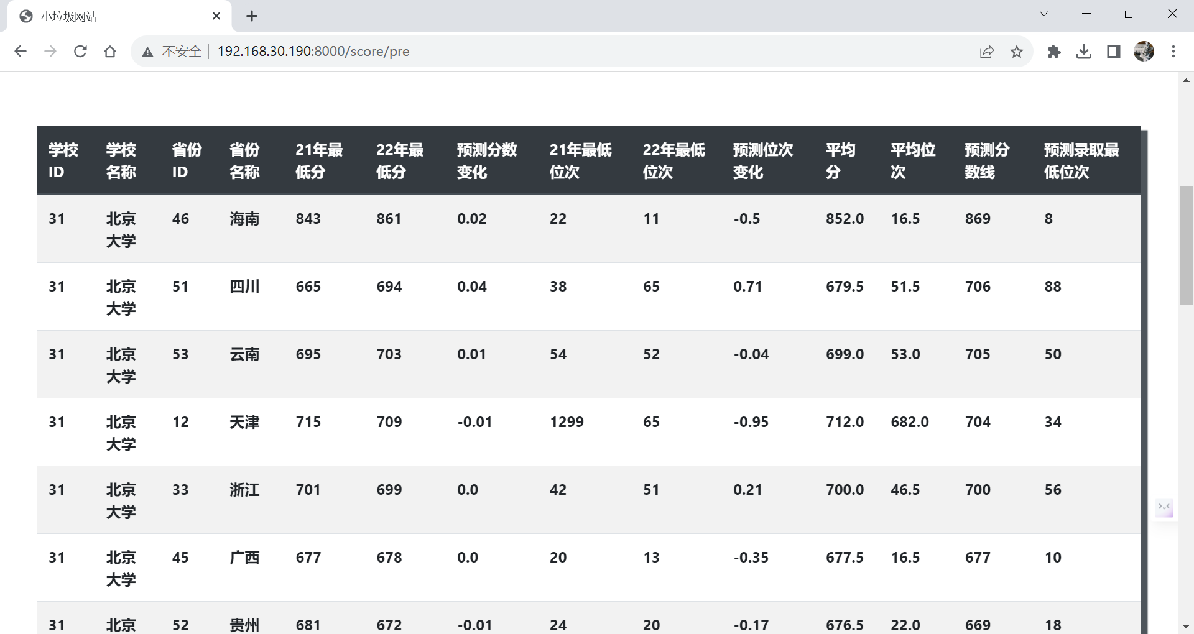Click average score 677.5

845,558
